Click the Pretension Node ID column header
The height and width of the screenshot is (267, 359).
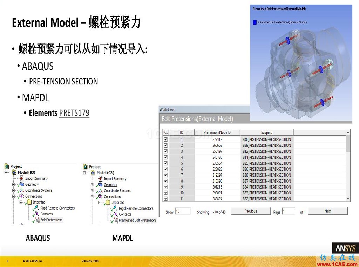(x=217, y=132)
